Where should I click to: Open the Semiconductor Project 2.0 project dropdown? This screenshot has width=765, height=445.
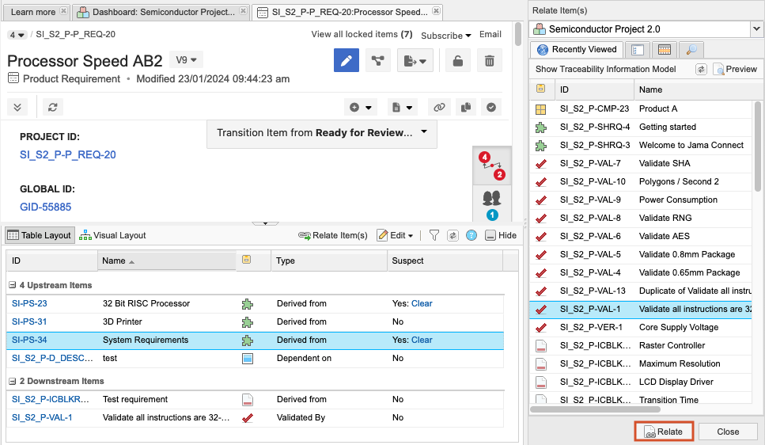pos(755,29)
